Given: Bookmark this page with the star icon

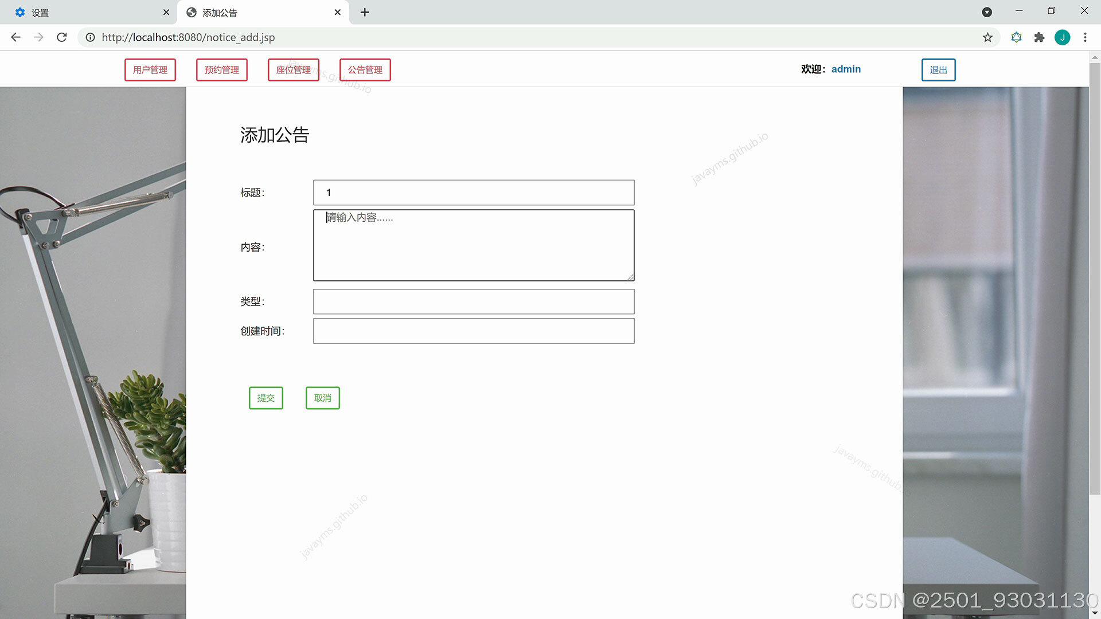Looking at the screenshot, I should click(x=987, y=37).
